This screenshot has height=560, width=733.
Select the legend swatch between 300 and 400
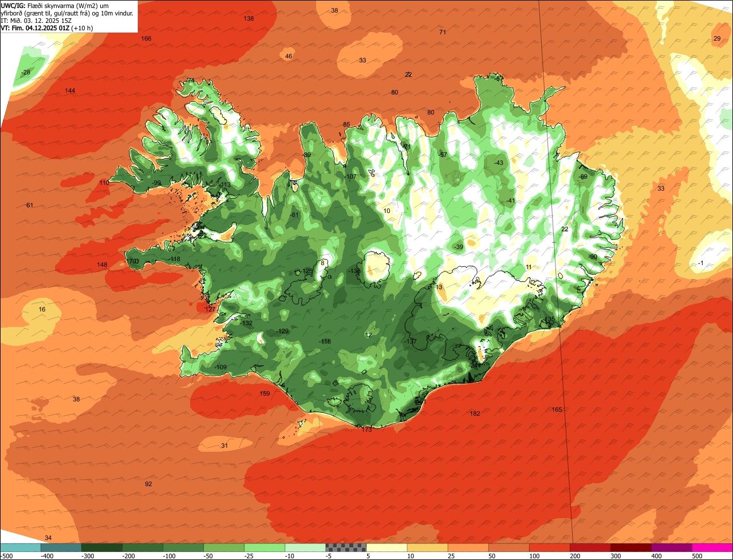click(630, 547)
